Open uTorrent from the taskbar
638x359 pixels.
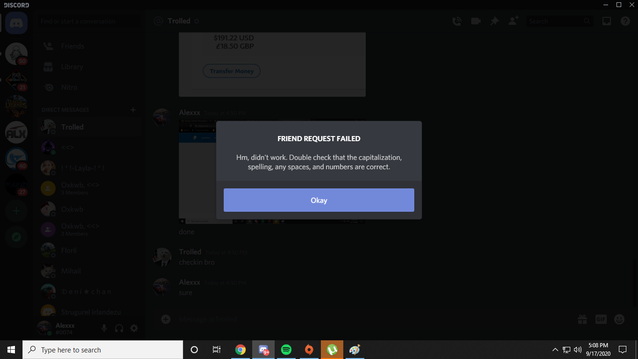coord(332,350)
